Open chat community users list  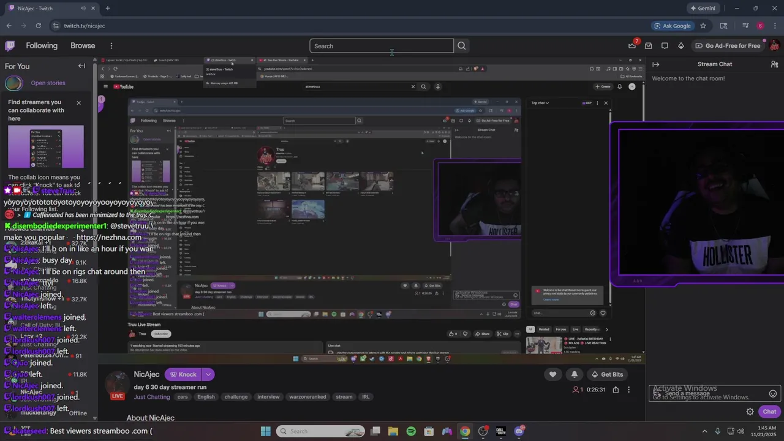(774, 64)
